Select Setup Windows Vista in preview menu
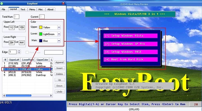Screen dimensions: 202x111 click(130, 36)
